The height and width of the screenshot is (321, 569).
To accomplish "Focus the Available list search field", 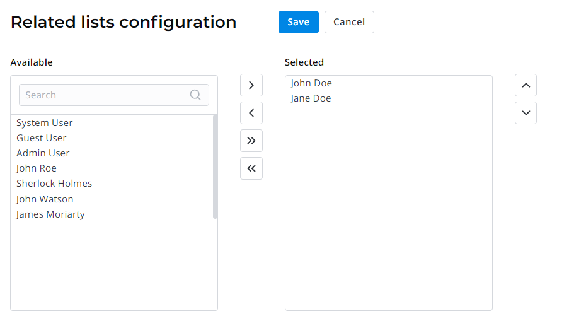I will tap(104, 95).
